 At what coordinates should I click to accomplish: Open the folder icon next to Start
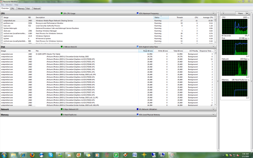(13, 155)
